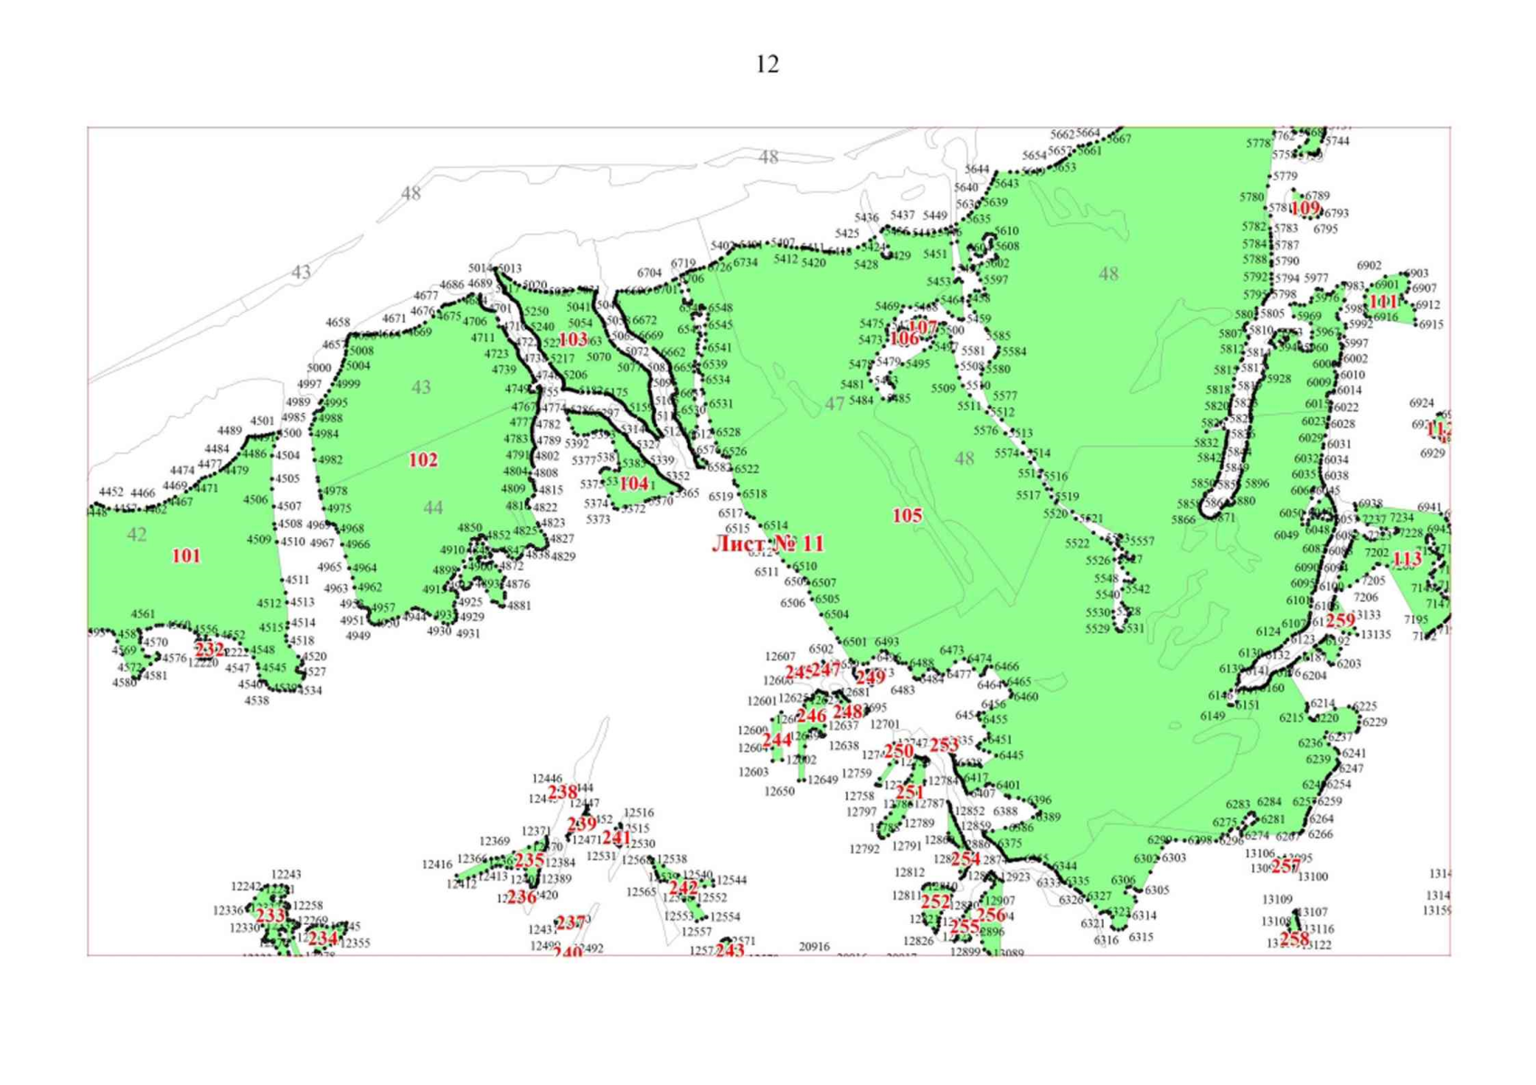Screen dimensions: 1536x1085
Task: Click red parcel label 242
Action: [x=683, y=888]
